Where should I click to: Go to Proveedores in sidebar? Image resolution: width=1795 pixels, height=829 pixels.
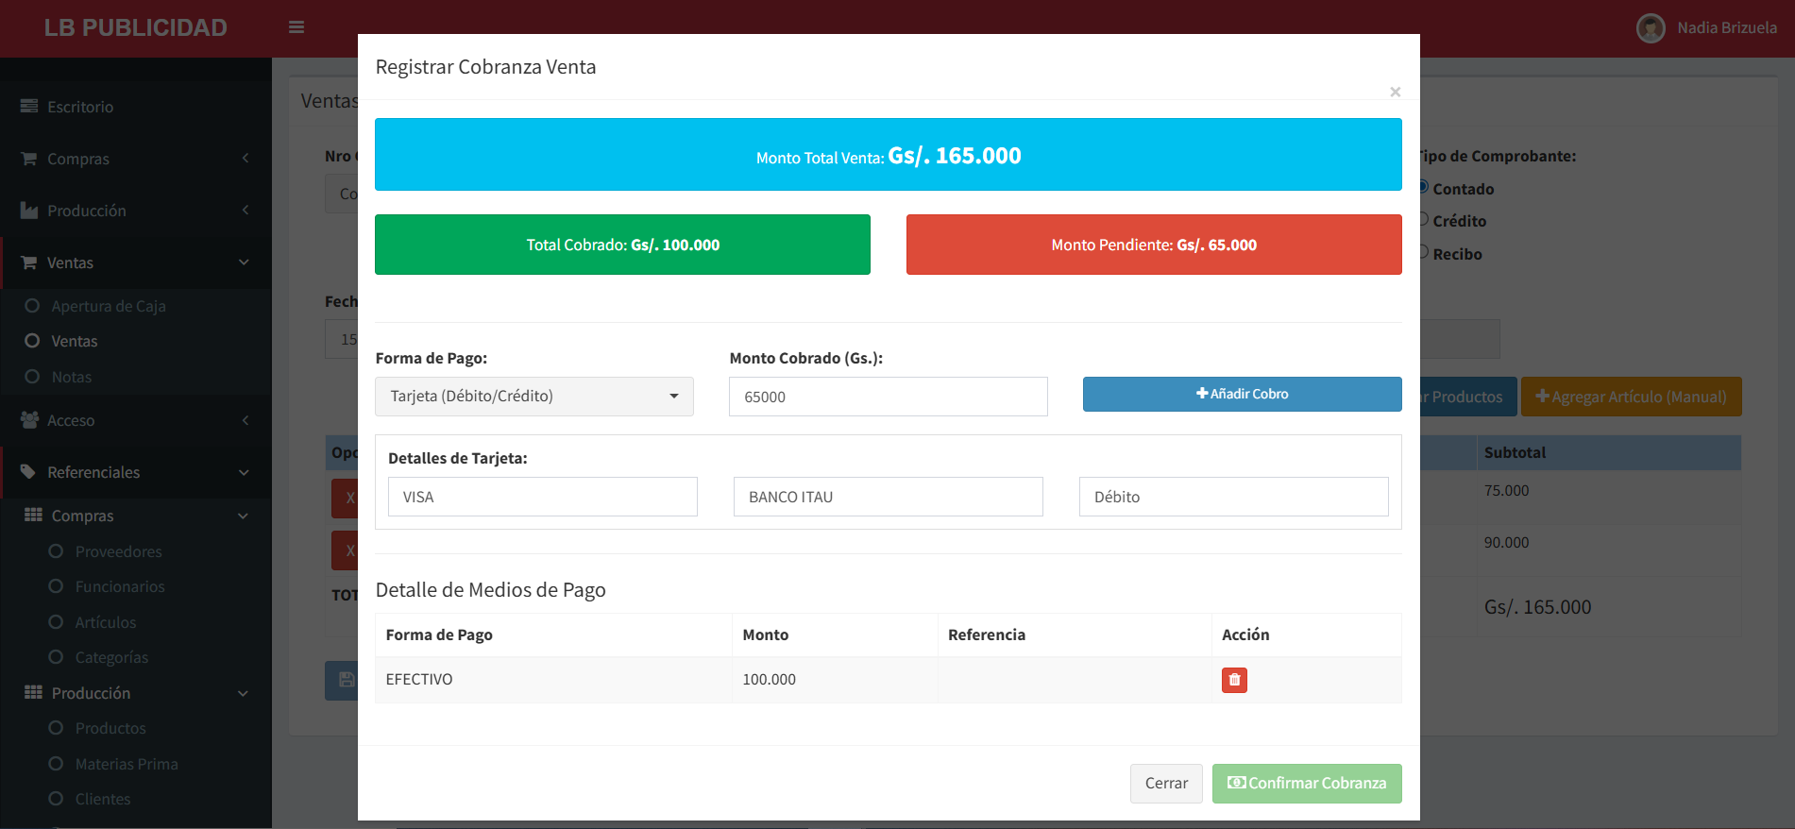tap(118, 551)
